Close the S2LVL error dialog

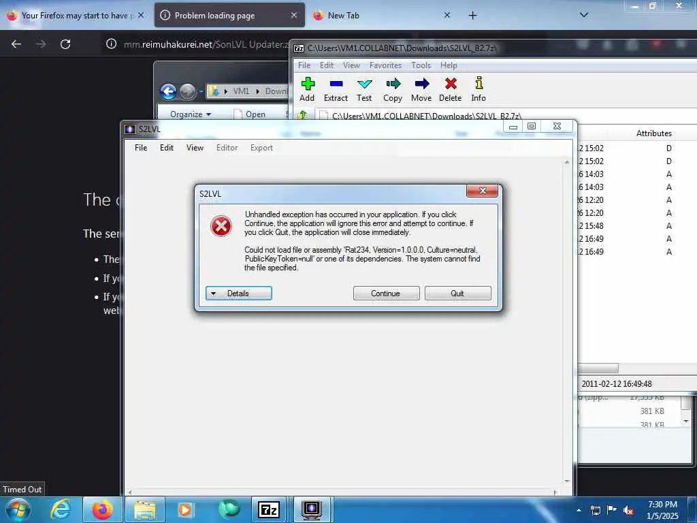[483, 191]
